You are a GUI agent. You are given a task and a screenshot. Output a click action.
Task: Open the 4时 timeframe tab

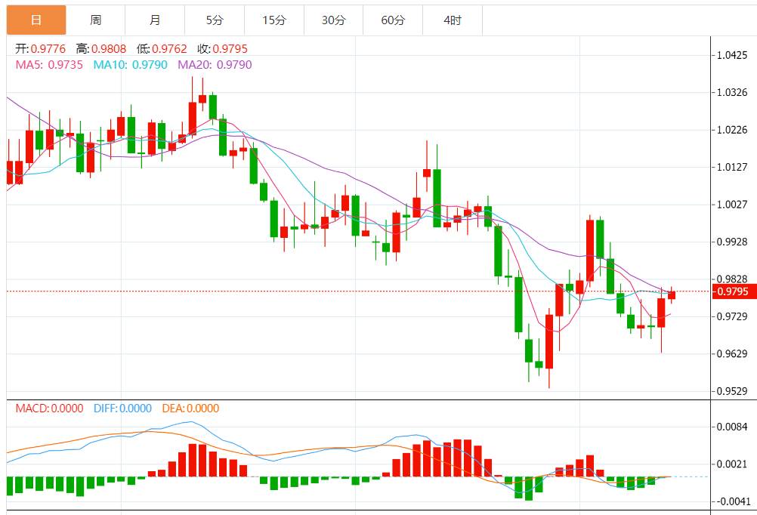pos(453,20)
